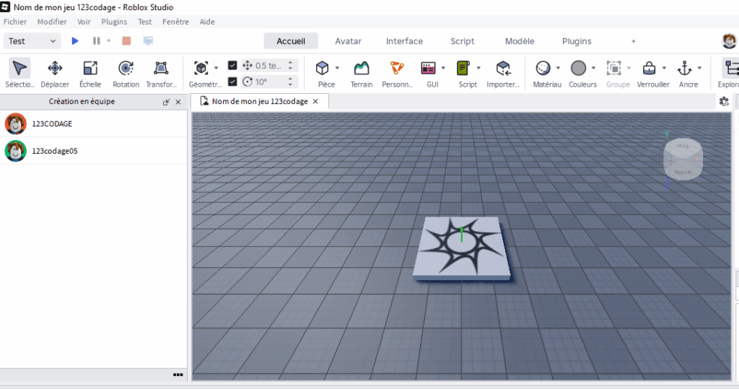Select collaborator 123codage05 in team list
This screenshot has width=739, height=389.
pos(54,151)
